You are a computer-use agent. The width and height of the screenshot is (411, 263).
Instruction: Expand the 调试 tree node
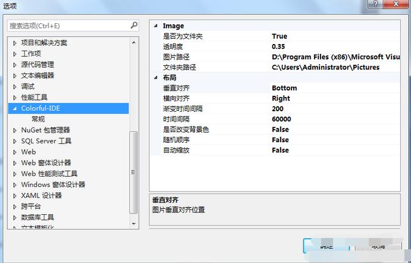[15, 86]
